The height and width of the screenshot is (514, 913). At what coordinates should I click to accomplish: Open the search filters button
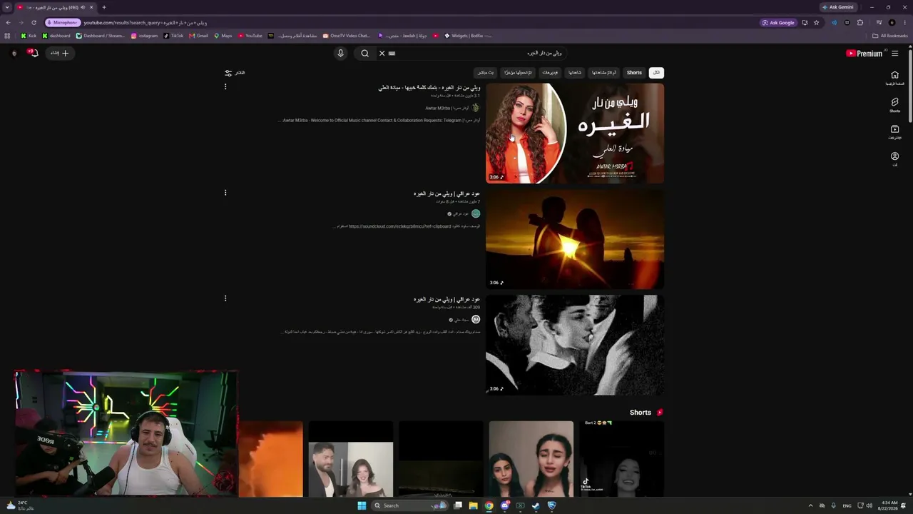click(x=235, y=73)
